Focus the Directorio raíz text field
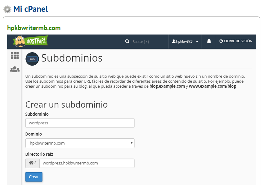Screen dimensions: 265x185 click(87, 163)
